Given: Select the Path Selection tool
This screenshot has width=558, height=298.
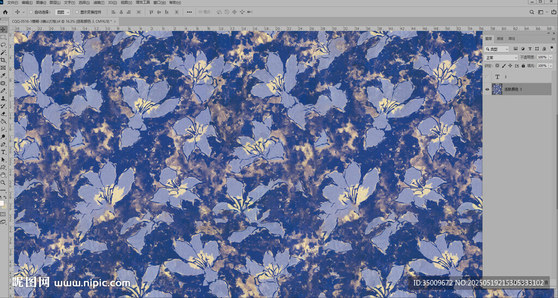Looking at the screenshot, I should click(3, 160).
